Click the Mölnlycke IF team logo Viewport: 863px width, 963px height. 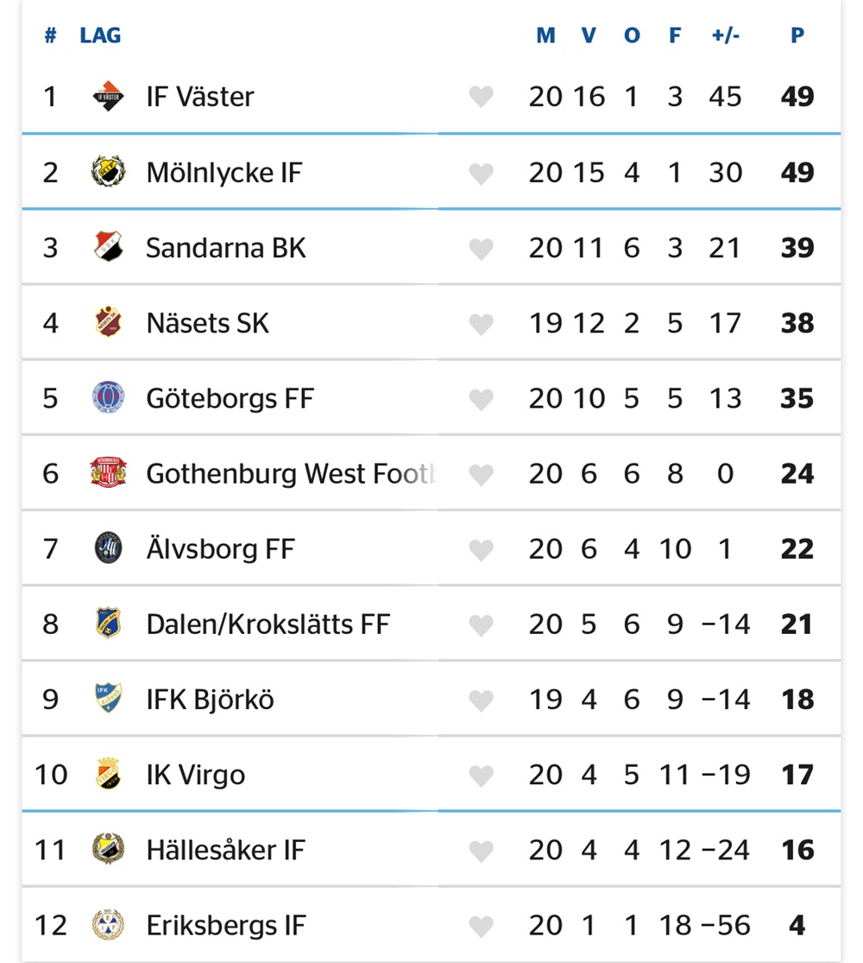tap(108, 172)
